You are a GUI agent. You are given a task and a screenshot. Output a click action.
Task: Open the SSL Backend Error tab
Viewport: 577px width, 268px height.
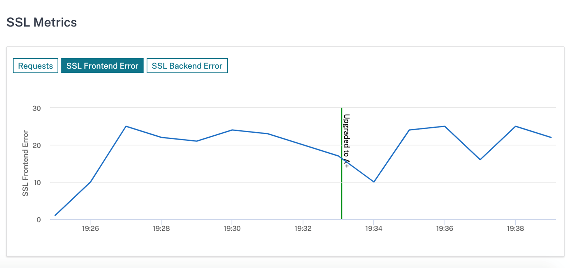[187, 66]
